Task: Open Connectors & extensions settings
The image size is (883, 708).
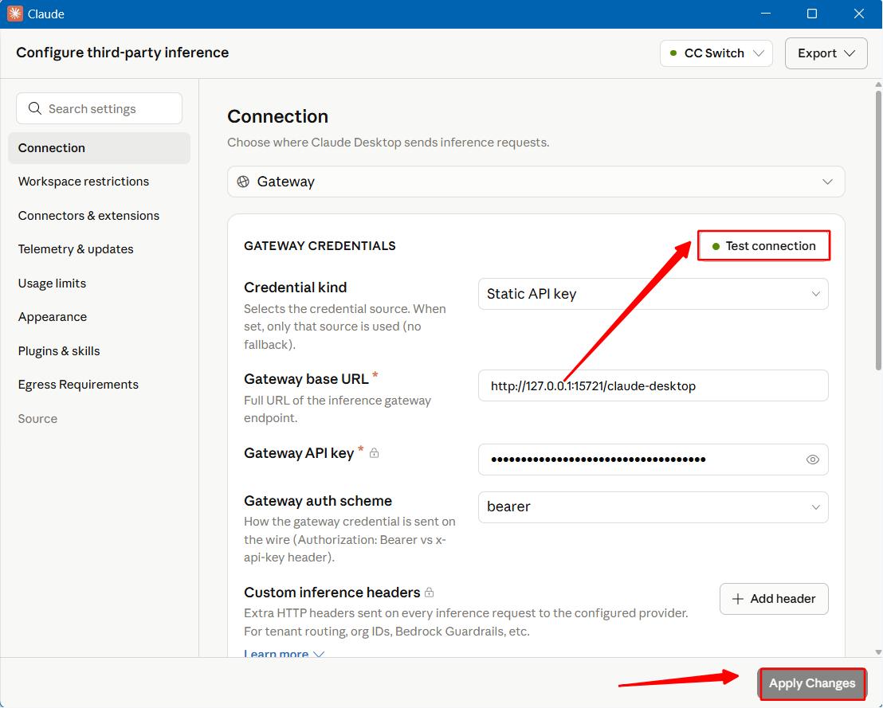Action: tap(88, 216)
